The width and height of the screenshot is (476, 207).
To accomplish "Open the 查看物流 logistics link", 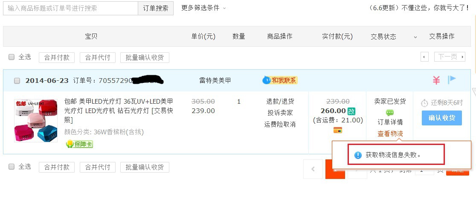I will (x=390, y=133).
